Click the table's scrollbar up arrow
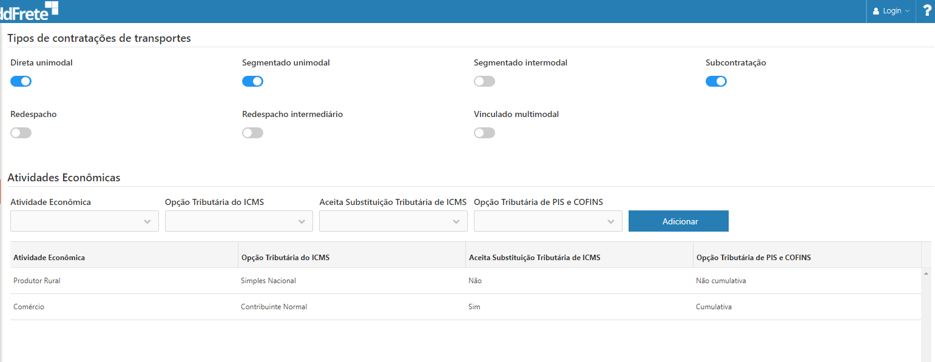935x362 pixels. point(926,274)
